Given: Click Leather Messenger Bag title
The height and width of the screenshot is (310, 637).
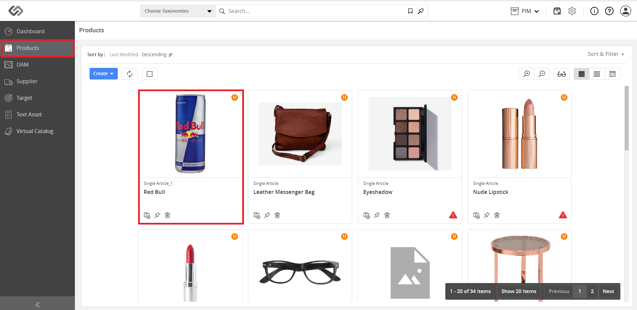Looking at the screenshot, I should [284, 192].
